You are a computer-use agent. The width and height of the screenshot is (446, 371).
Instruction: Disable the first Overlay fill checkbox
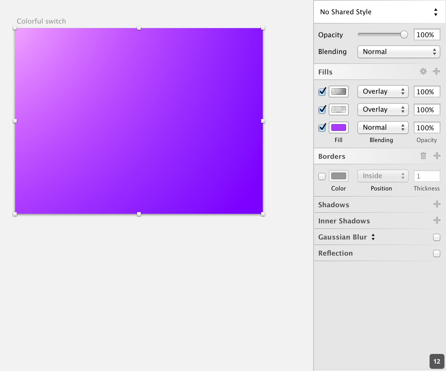coord(322,92)
